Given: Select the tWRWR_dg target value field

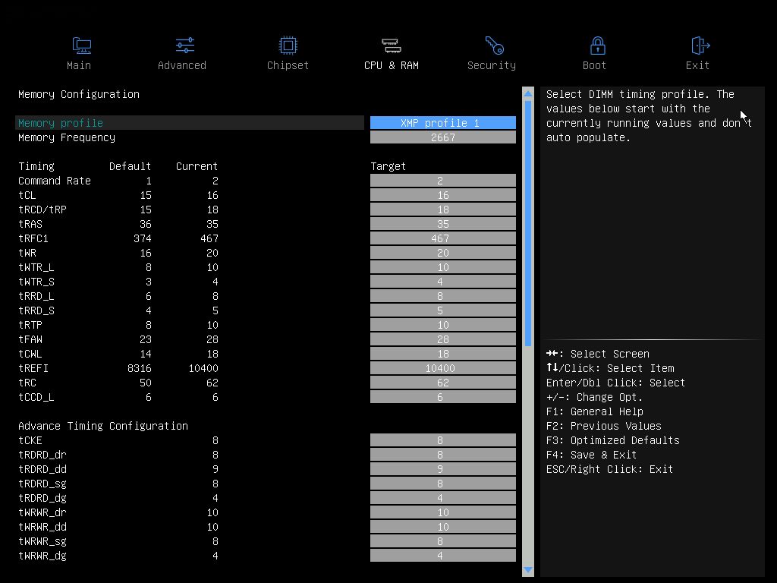Looking at the screenshot, I should click(x=443, y=555).
